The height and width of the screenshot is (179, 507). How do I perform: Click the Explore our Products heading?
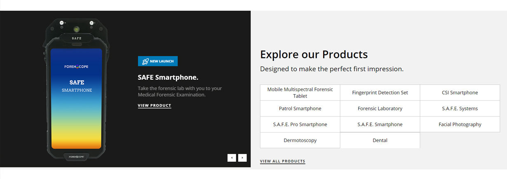pos(314,54)
